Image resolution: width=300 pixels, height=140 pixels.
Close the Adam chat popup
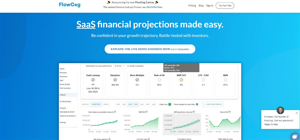coord(297,113)
